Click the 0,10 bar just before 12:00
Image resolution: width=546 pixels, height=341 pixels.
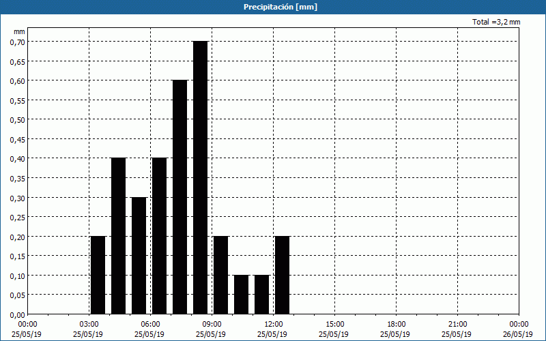pos(261,295)
